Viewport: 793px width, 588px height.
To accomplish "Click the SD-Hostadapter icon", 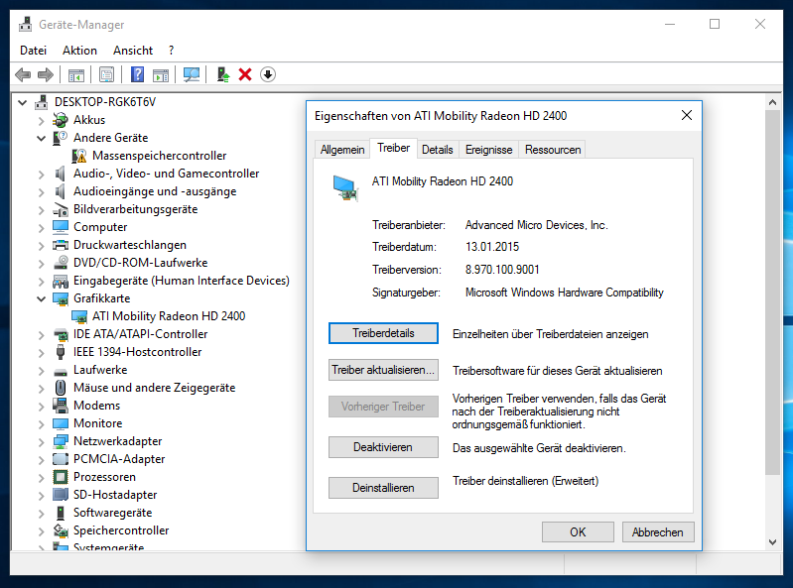I will pos(61,495).
